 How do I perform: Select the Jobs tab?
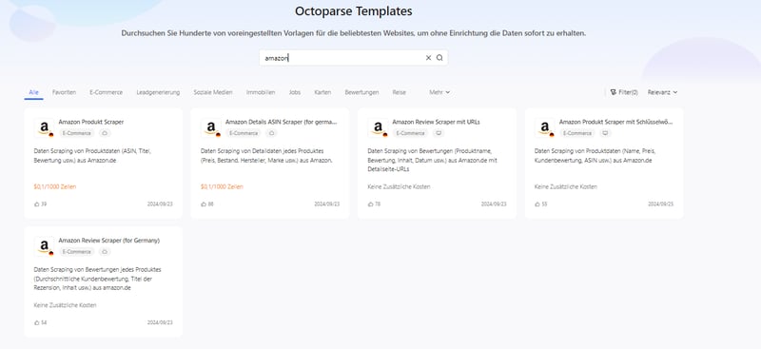[295, 92]
